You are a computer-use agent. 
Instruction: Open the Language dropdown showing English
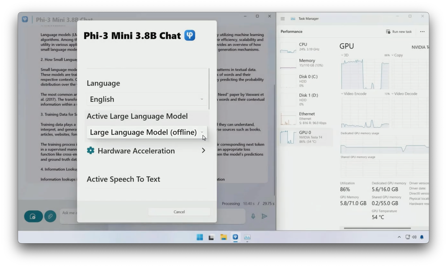[147, 99]
